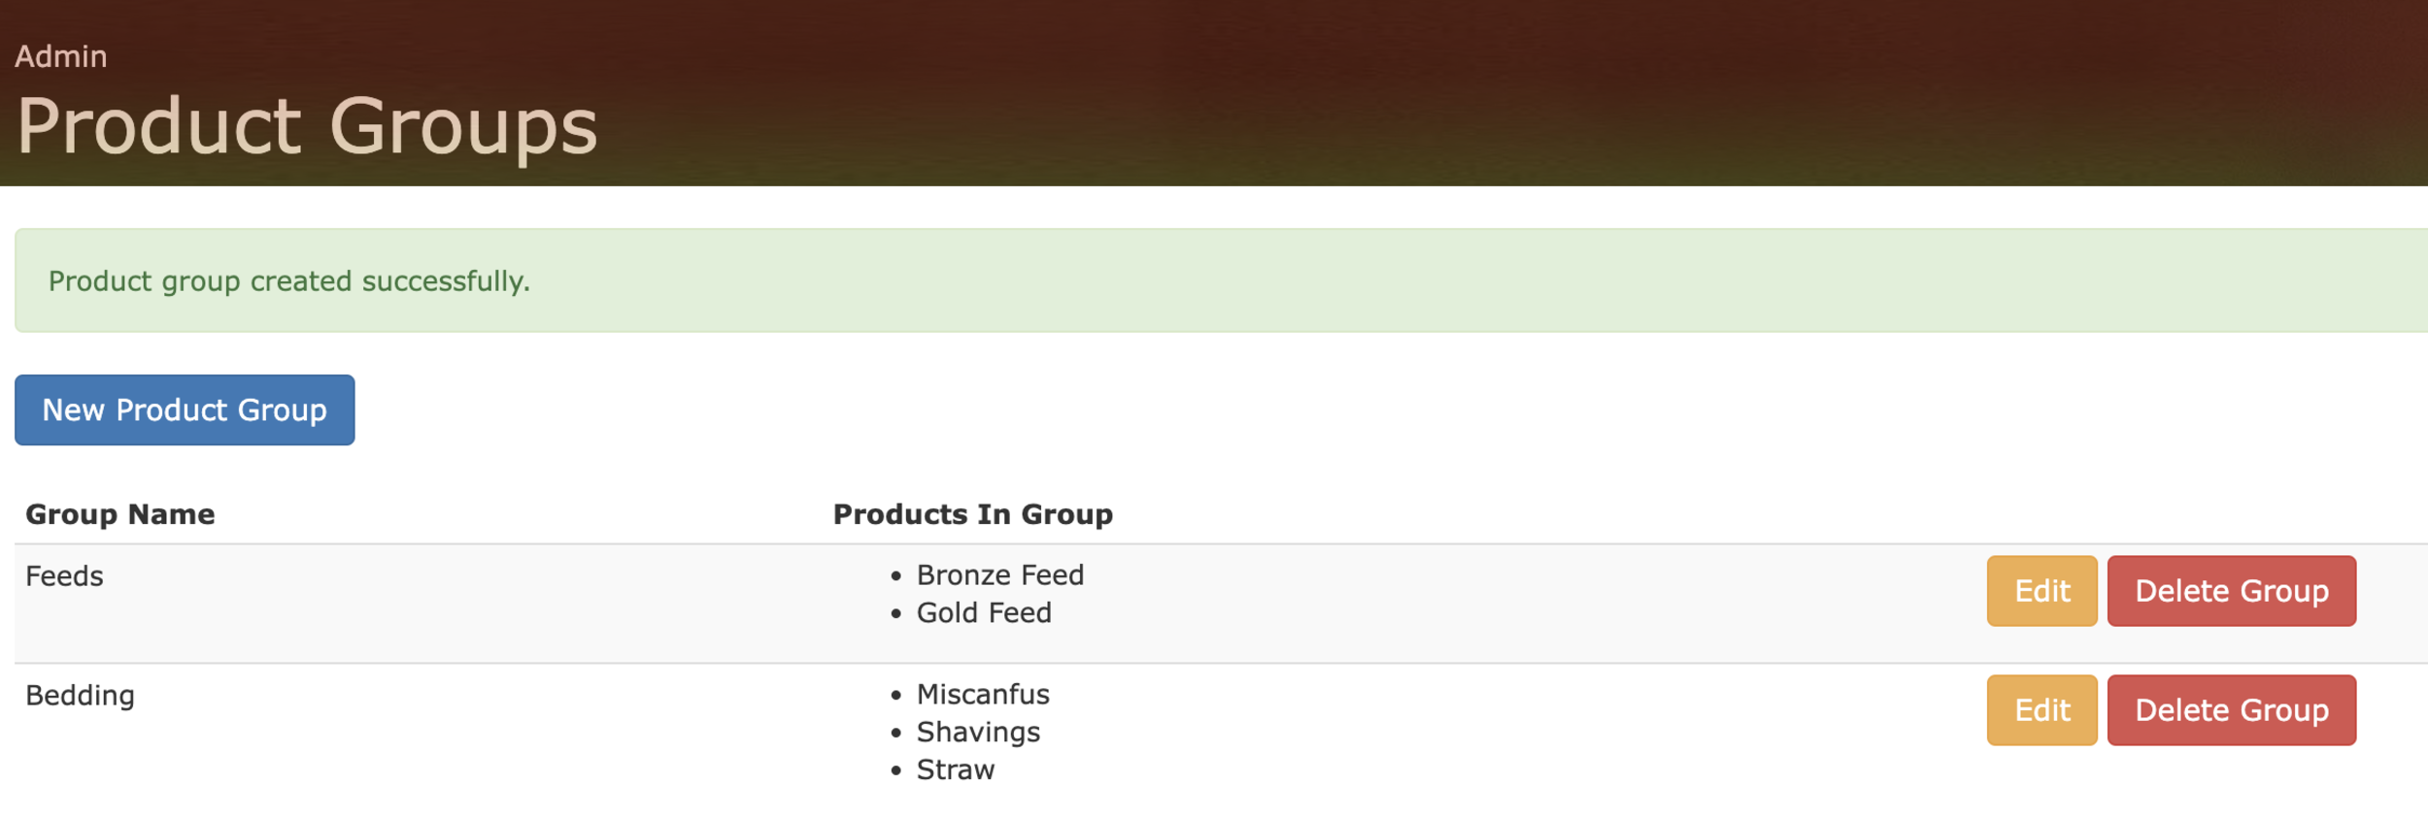Click the Group Name column header
The width and height of the screenshot is (2428, 818).
click(120, 514)
